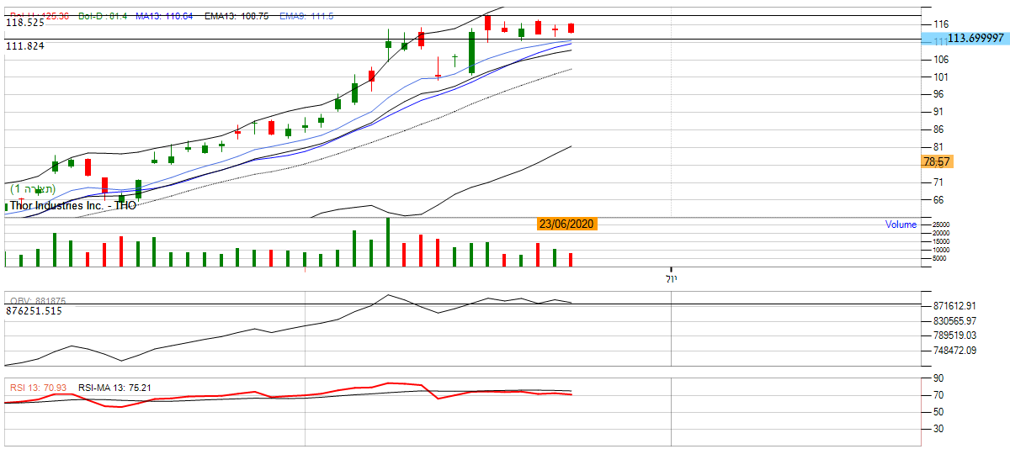
Task: Click the small green marker beside Thor Industries
Action: [7, 206]
